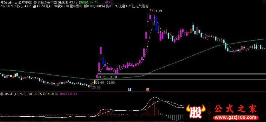Expand the MACD(12,26,9) indicator dropdown arrow
This screenshot has height=122, width=266.
[2, 94]
